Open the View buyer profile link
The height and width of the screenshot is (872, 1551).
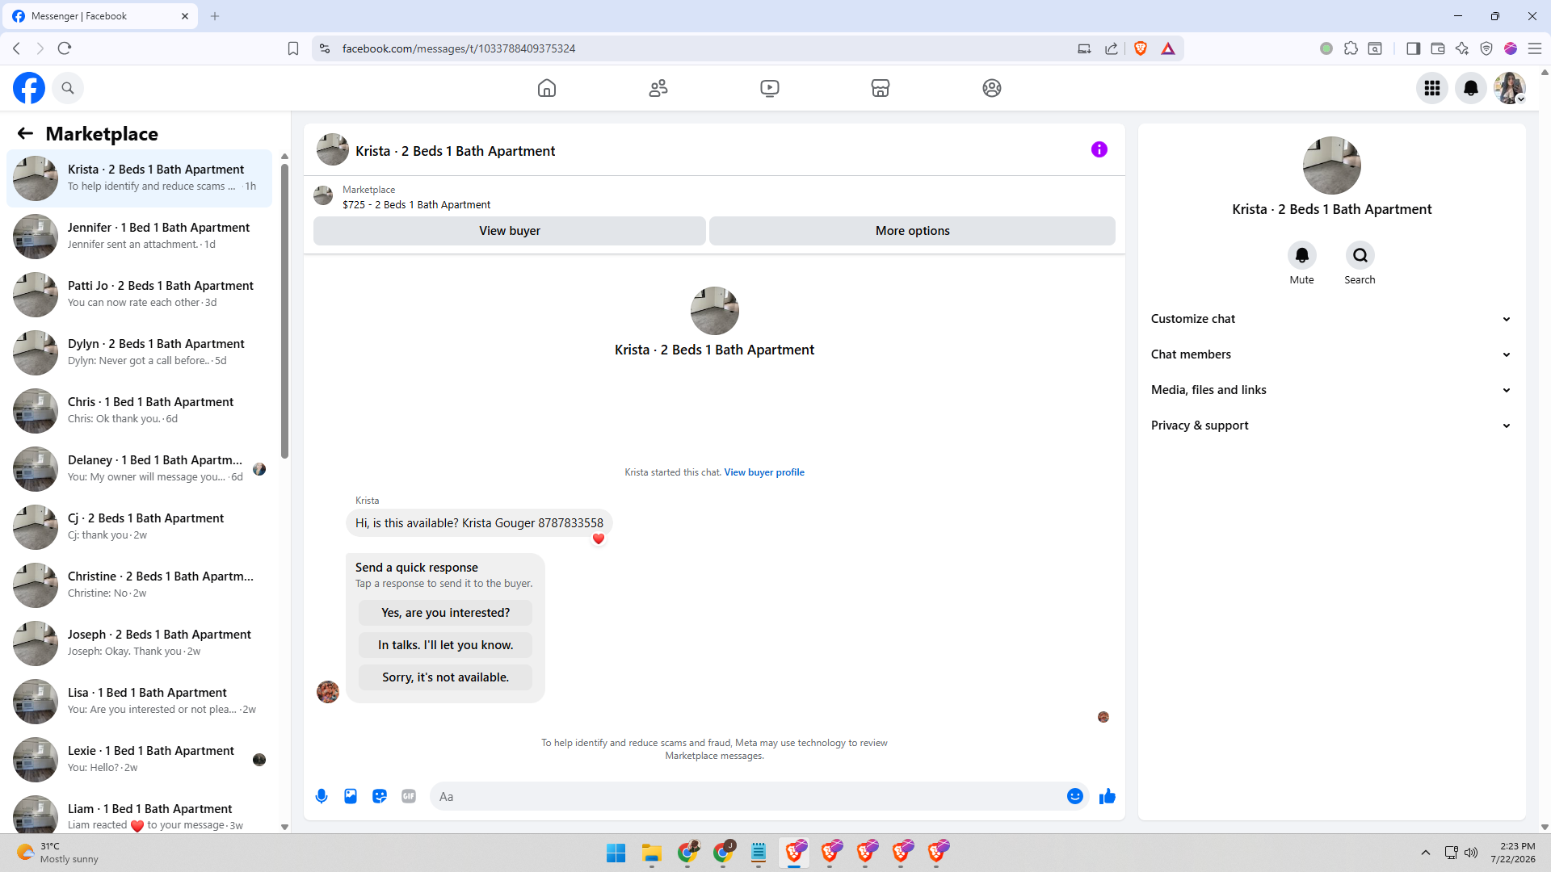click(764, 472)
